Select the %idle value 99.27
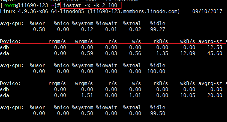The height and width of the screenshot is (122, 227). point(158,29)
